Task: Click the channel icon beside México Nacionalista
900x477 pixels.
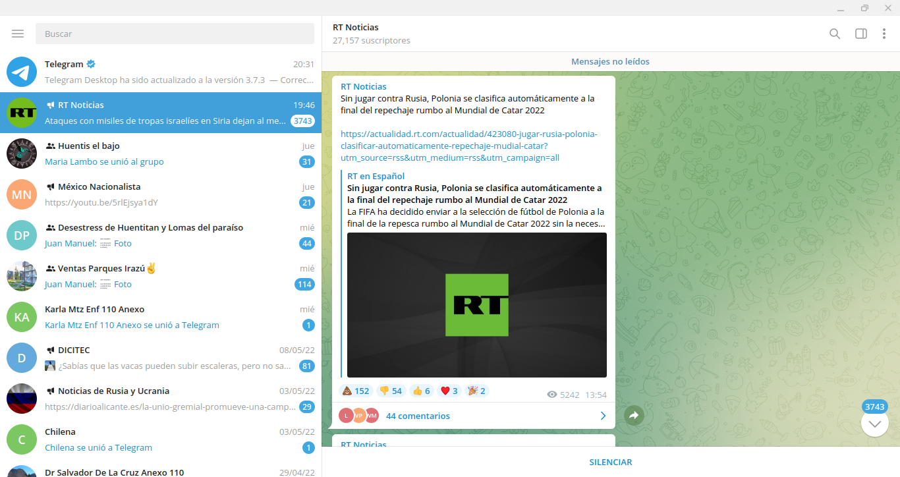Action: (x=50, y=186)
